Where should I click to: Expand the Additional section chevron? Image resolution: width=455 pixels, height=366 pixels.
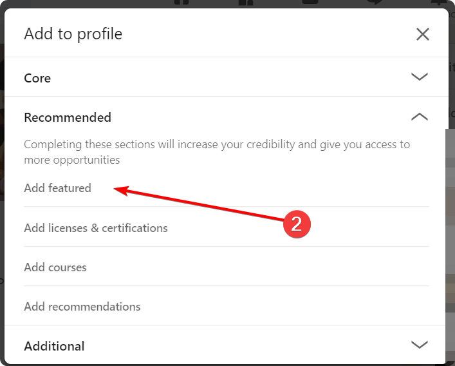click(419, 345)
